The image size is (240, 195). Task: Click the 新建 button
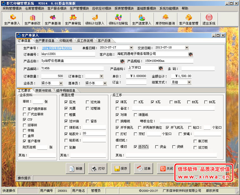(75, 168)
